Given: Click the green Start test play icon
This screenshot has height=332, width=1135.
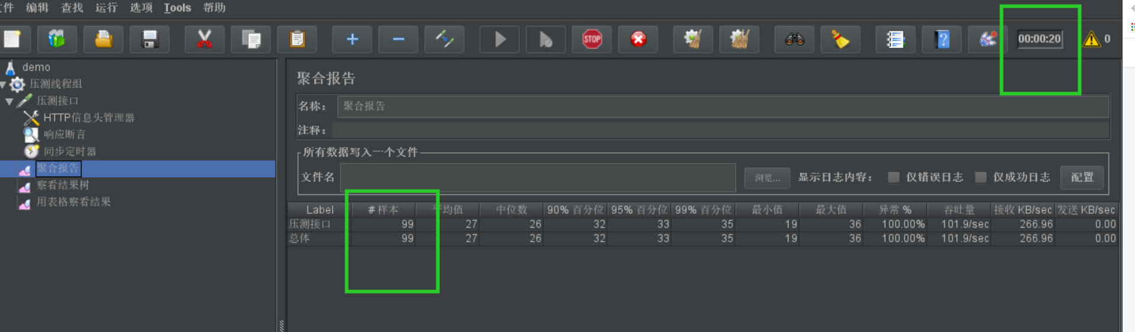Looking at the screenshot, I should point(499,40).
